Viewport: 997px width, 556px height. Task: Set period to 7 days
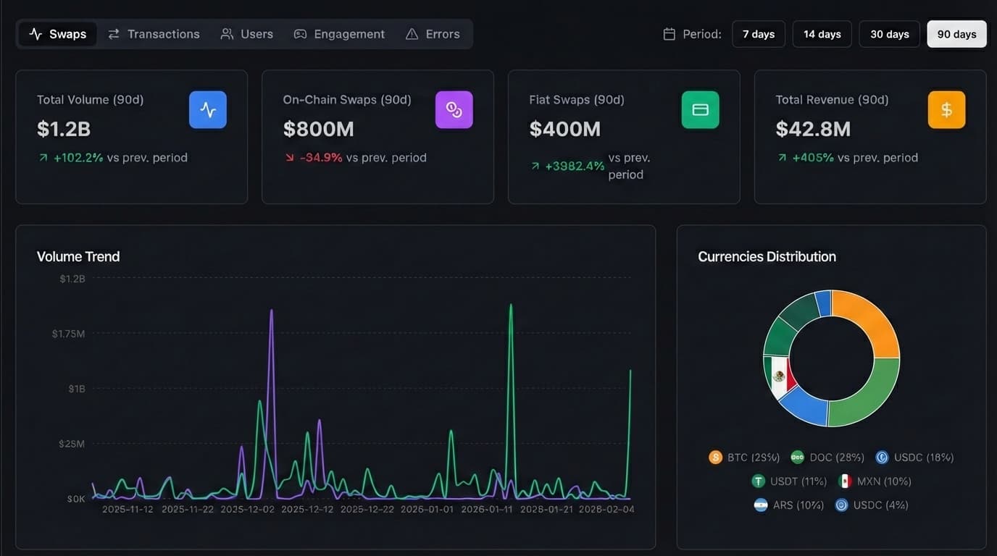click(759, 34)
